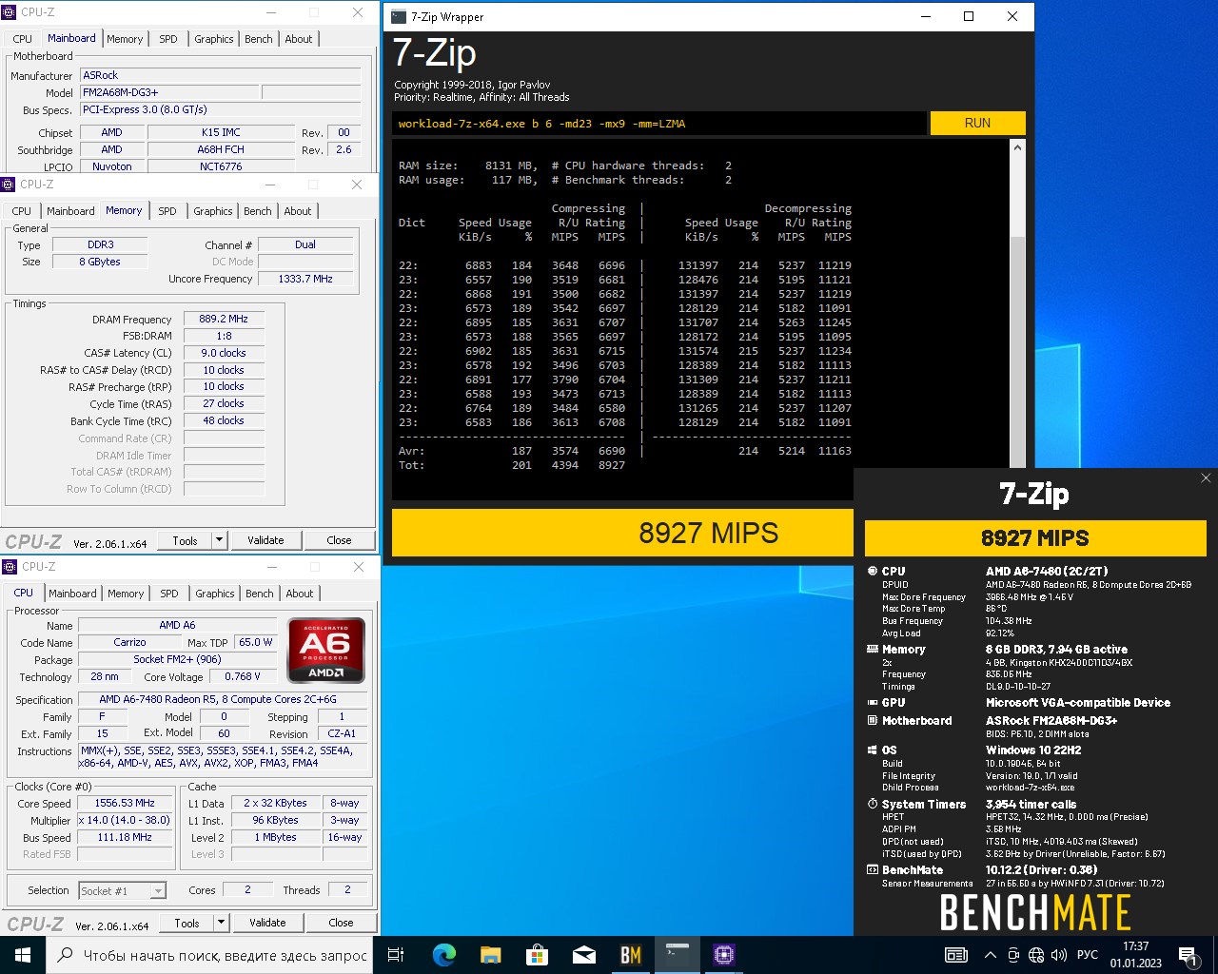The height and width of the screenshot is (974, 1218).
Task: Switch to BenchMate via the BM taskbar icon
Action: click(x=630, y=955)
